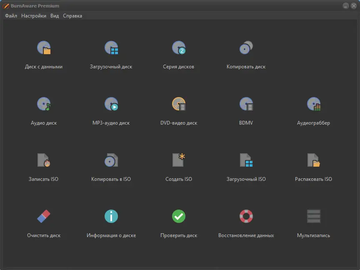Open the Настройки menu
The height and width of the screenshot is (270, 360).
(34, 16)
